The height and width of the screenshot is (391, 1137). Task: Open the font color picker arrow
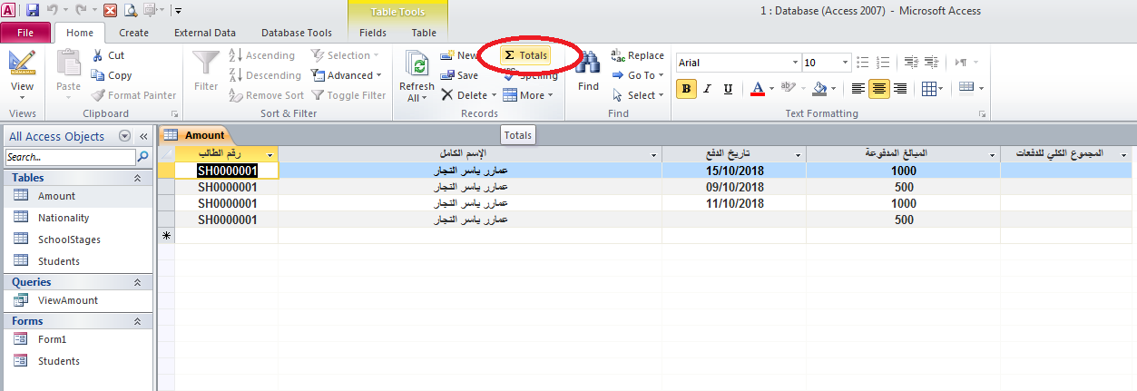771,89
